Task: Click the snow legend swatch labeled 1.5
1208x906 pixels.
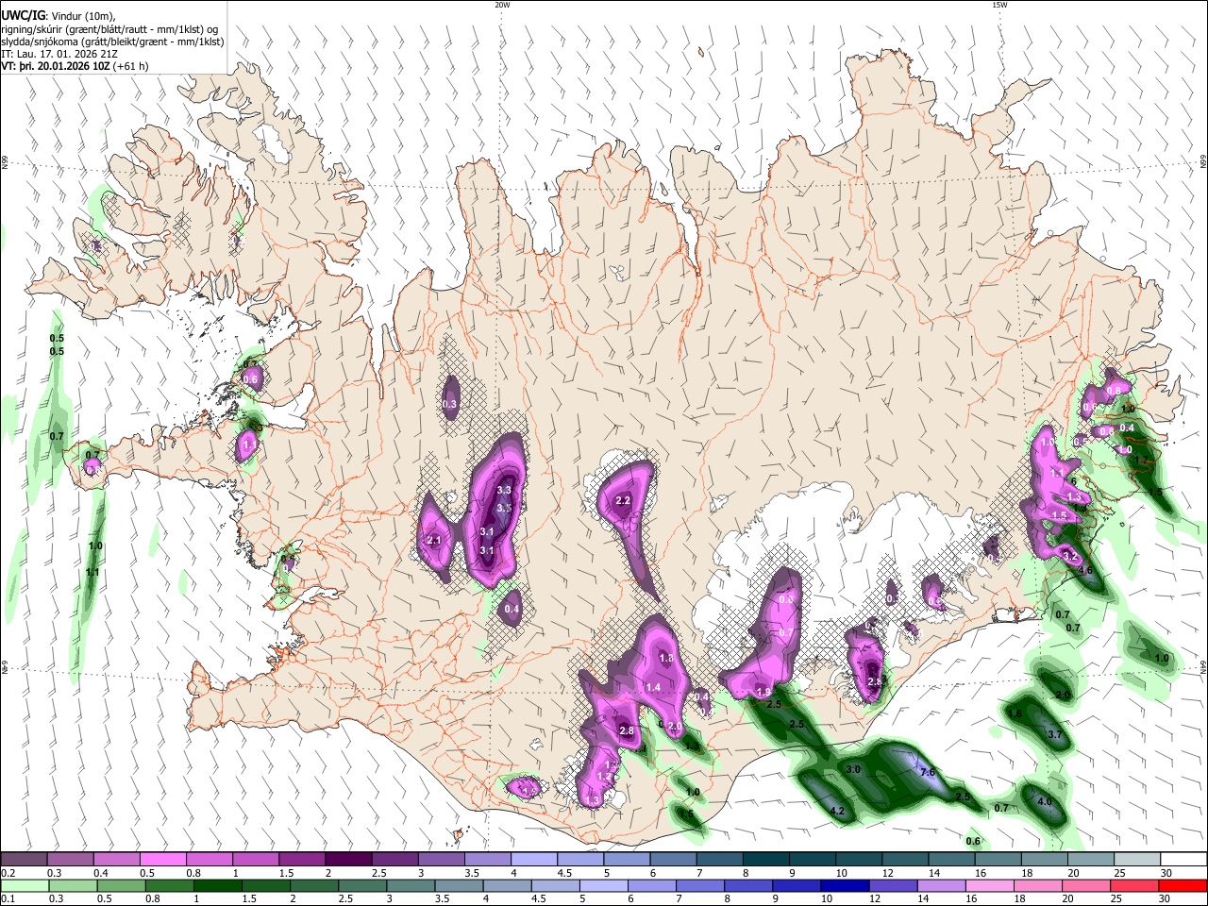Action: click(x=301, y=859)
